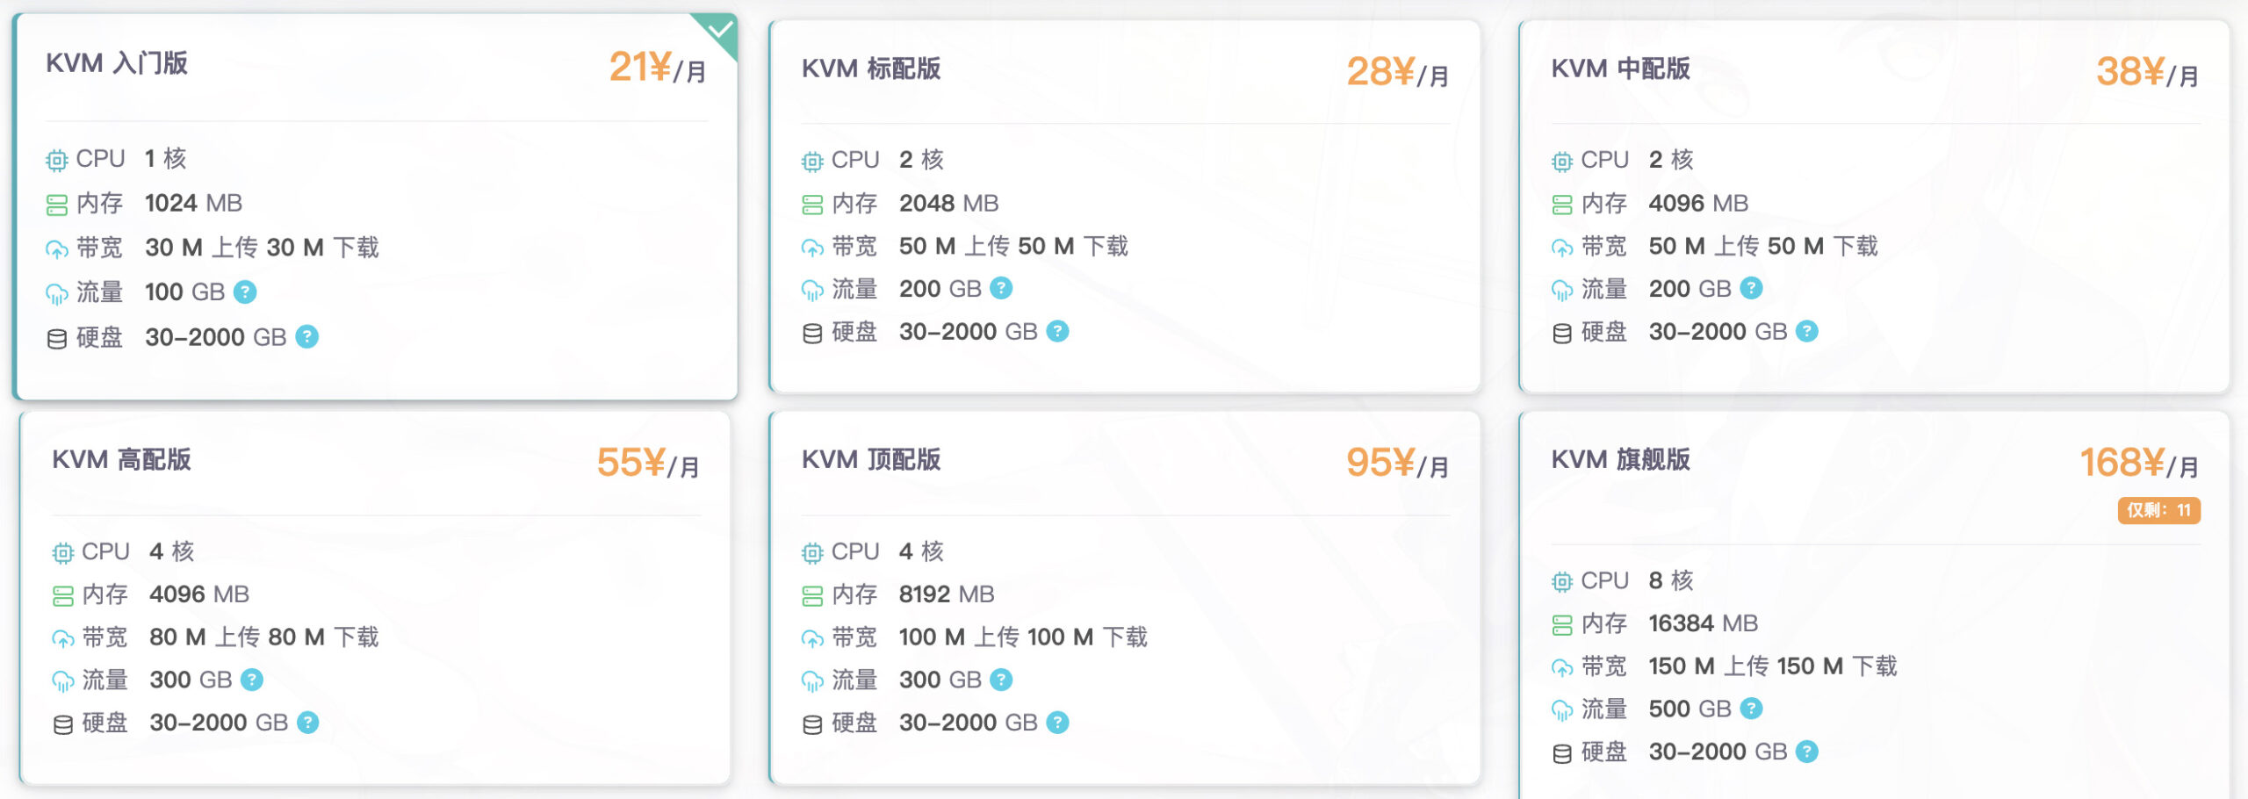Choose the KVM 顶配版 plan
The height and width of the screenshot is (799, 2248).
1125,598
